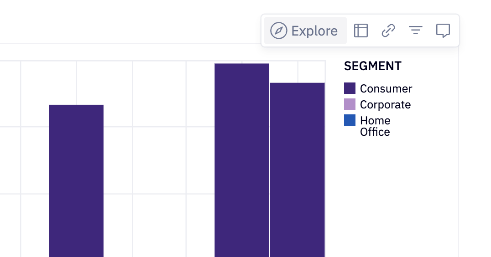Viewport: 491px width, 257px height.
Task: Open the filter lines icon
Action: 415,31
